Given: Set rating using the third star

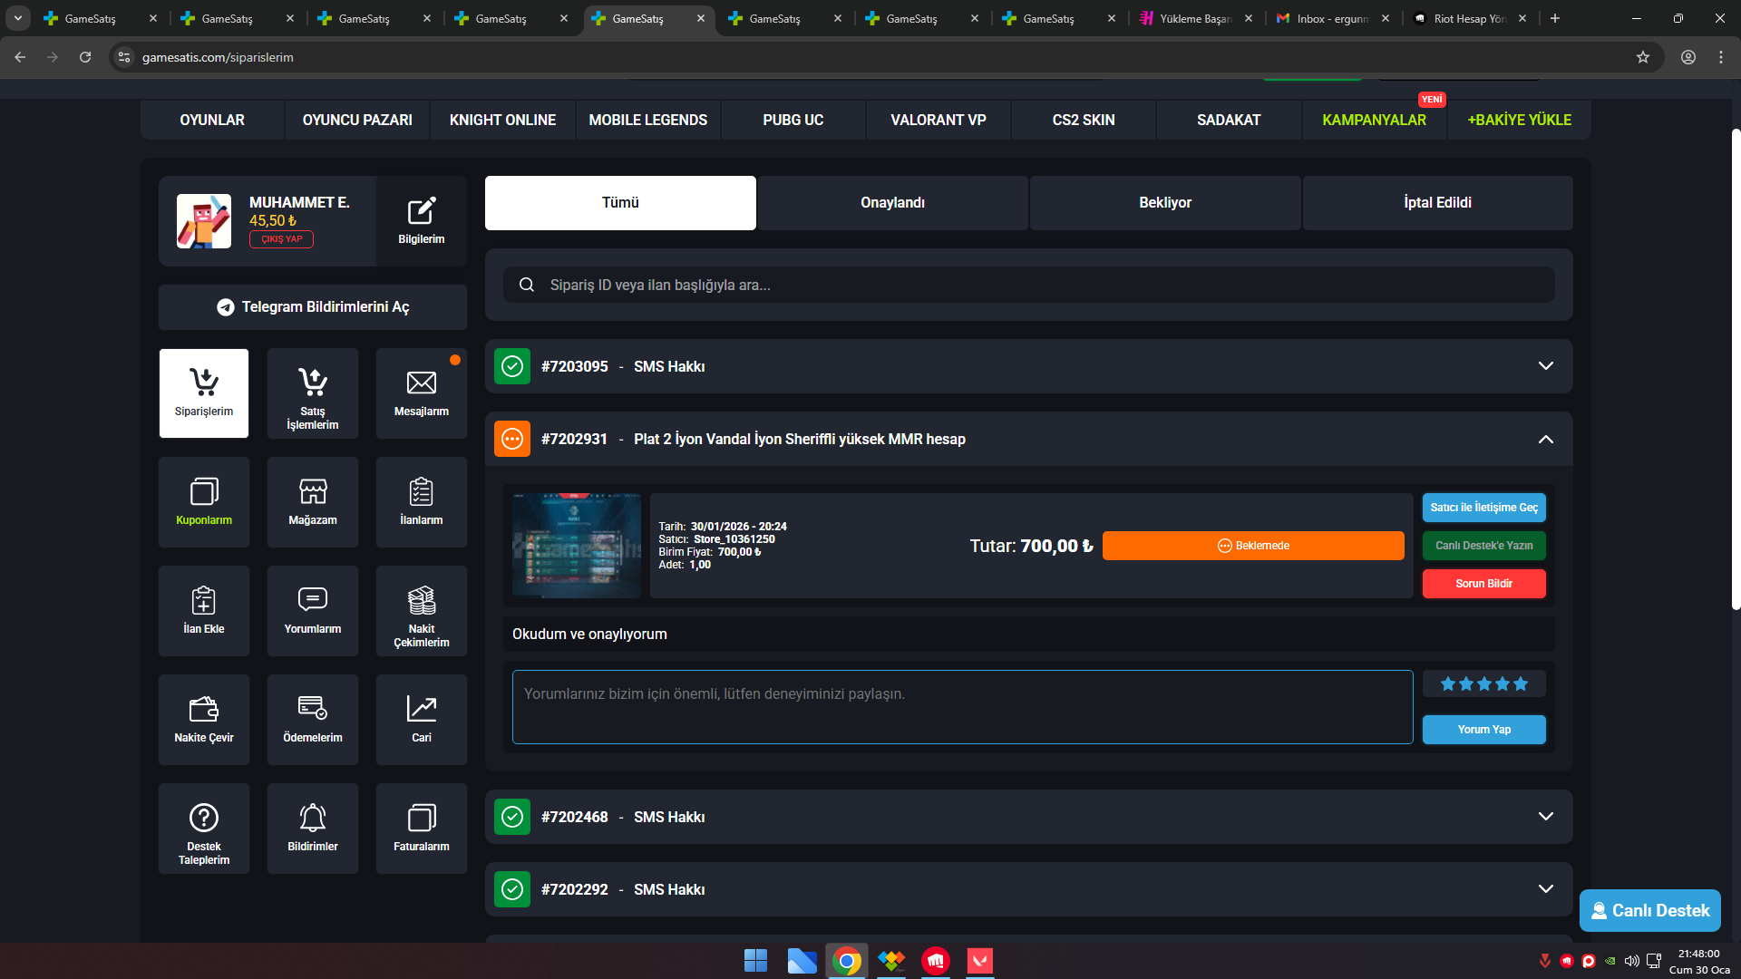Looking at the screenshot, I should coord(1484,684).
